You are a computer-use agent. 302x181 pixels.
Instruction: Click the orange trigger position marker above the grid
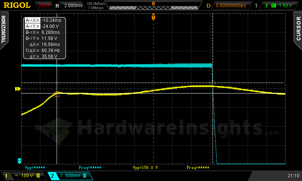pyautogui.click(x=153, y=17)
